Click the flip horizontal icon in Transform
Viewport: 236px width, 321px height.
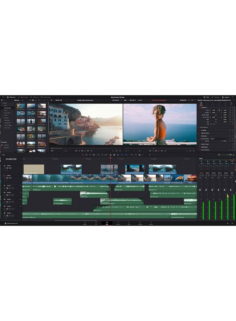(x=211, y=124)
